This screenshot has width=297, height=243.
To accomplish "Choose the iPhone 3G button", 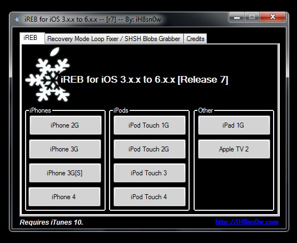I will tap(65, 149).
